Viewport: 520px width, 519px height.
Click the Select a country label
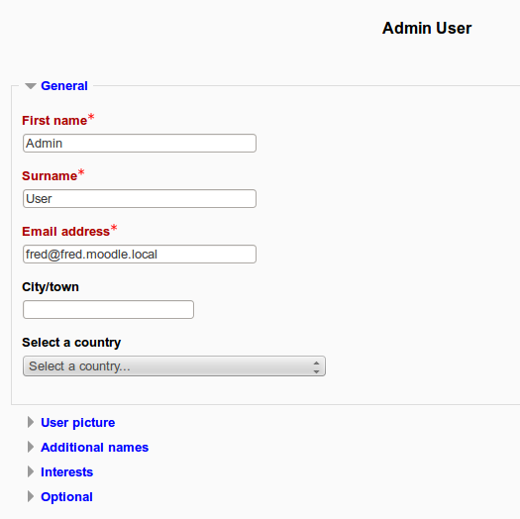point(71,343)
